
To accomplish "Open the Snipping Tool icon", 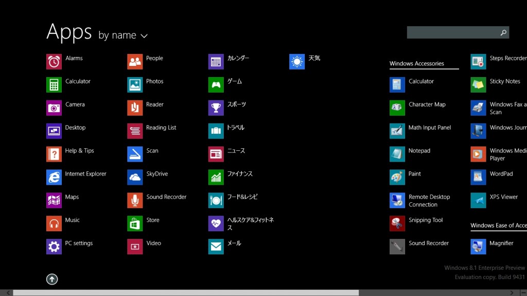I will pyautogui.click(x=397, y=223).
